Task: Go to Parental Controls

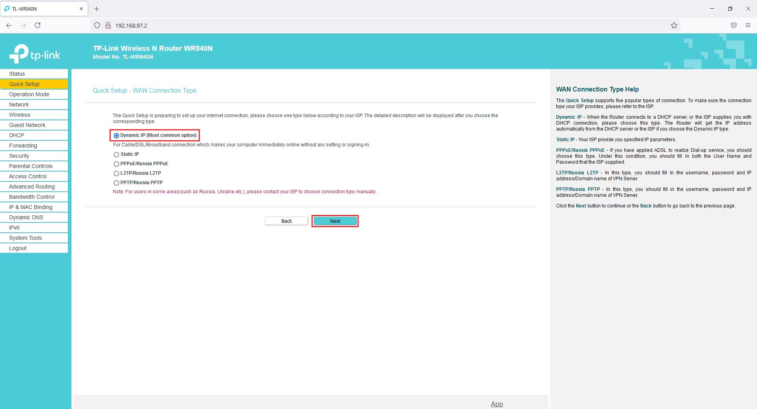Action: click(34, 166)
